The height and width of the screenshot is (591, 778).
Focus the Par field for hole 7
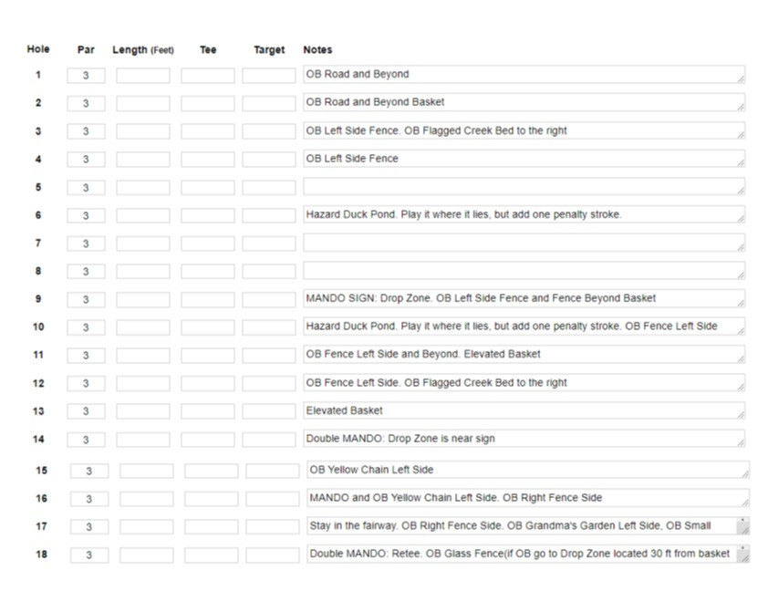[x=86, y=244]
